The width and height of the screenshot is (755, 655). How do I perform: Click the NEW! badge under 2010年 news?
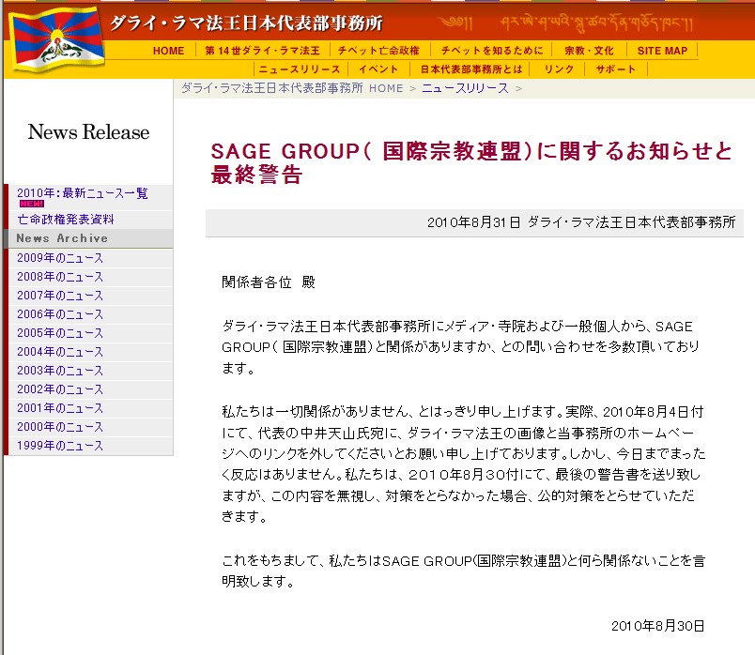(32, 204)
